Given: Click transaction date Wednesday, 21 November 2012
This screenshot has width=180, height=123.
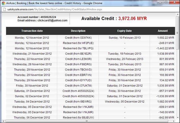Looking at the screenshot, I should 32,54.
